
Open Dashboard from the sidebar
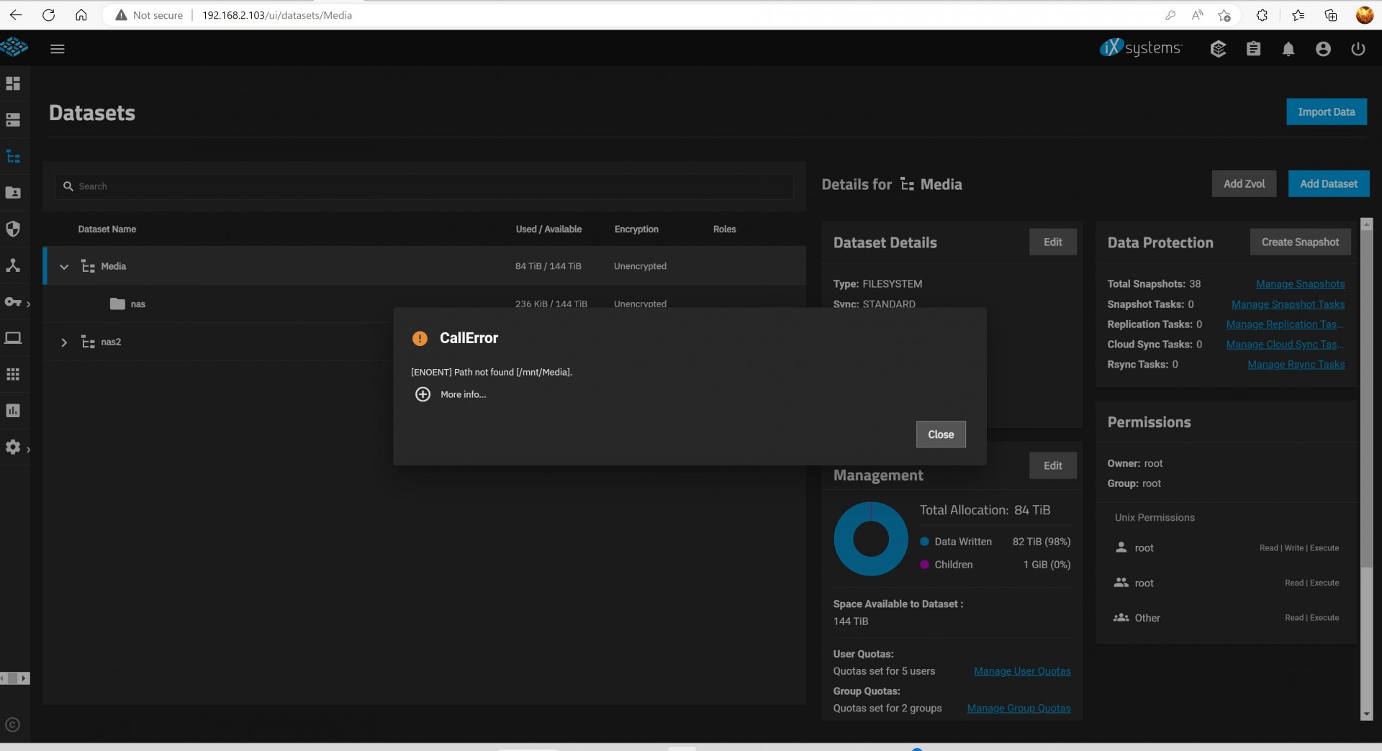point(13,83)
